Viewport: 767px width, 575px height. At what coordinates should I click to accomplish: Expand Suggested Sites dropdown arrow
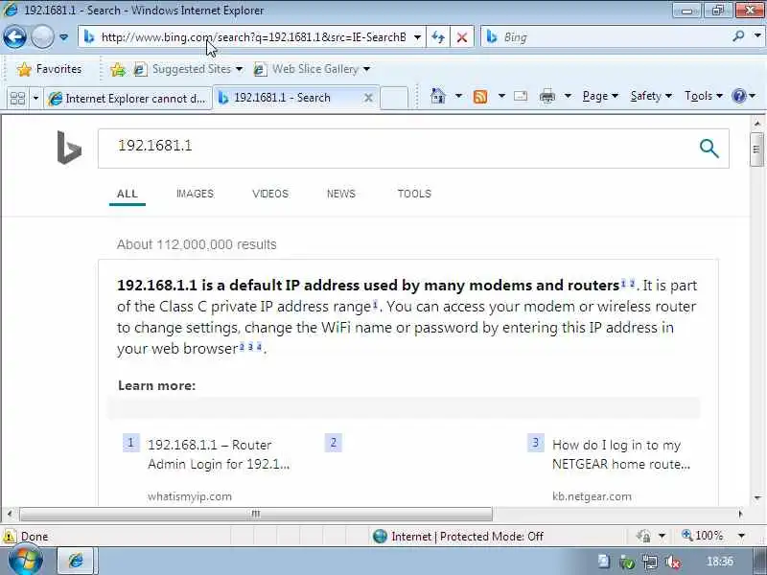[x=239, y=69]
